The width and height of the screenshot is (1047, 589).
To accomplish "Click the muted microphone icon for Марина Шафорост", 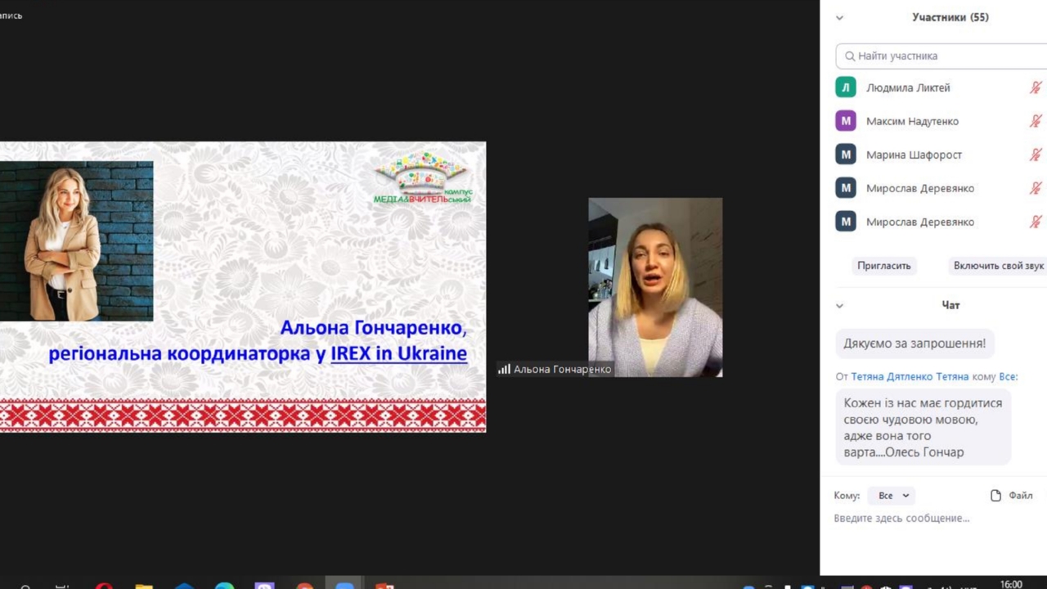I will point(1036,155).
